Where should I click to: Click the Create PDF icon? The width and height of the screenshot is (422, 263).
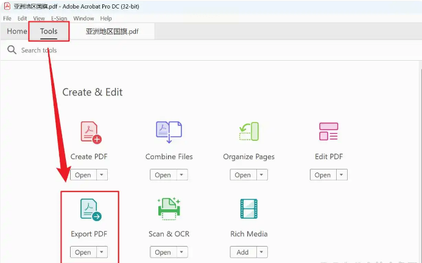point(90,132)
